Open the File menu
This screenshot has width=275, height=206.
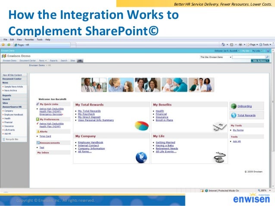click(x=6, y=40)
